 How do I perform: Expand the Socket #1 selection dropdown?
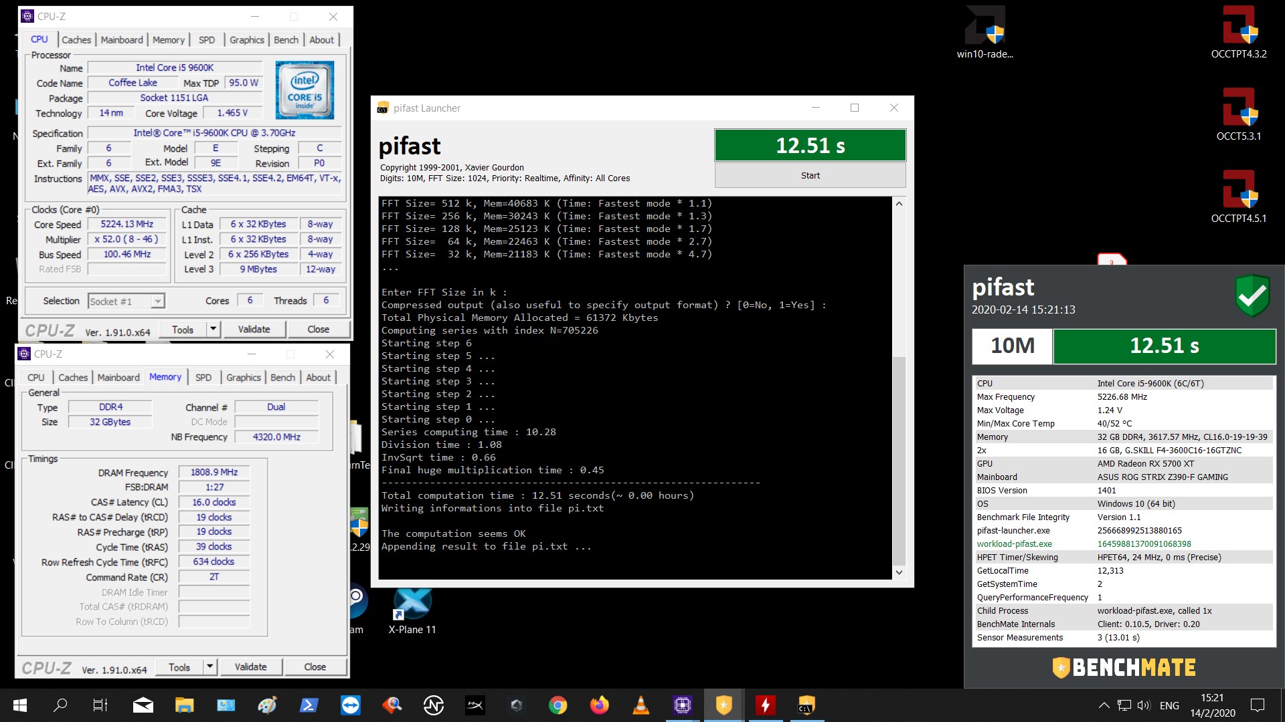pyautogui.click(x=157, y=302)
